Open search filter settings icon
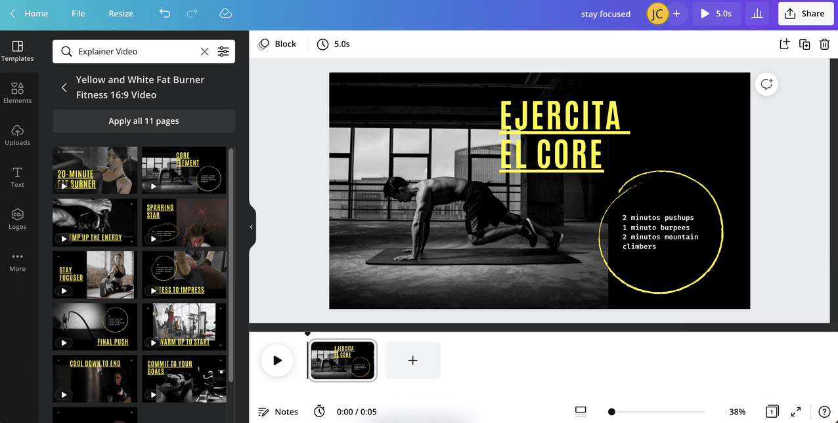Viewport: 838px width, 423px height. 223,51
